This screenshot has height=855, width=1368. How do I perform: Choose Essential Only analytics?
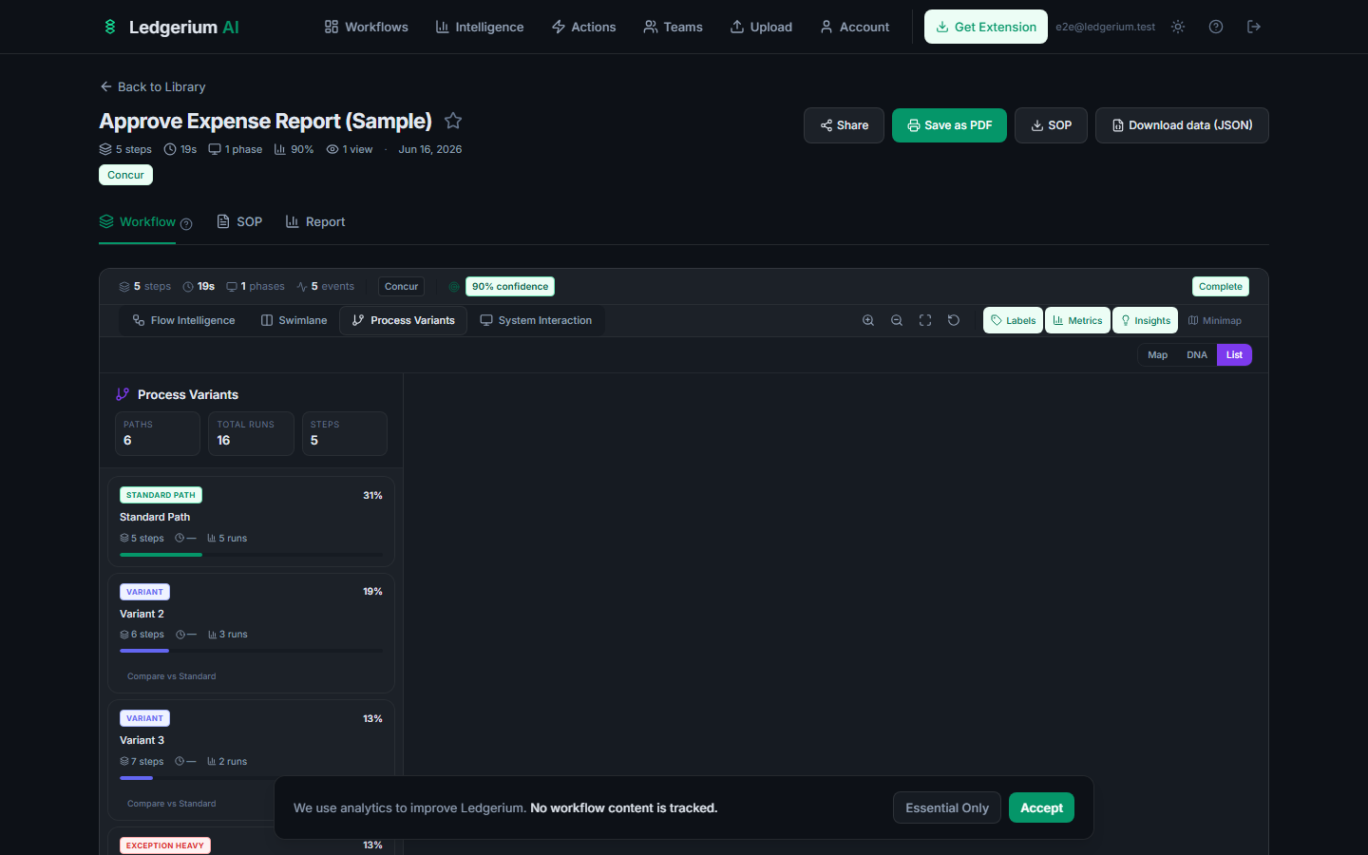(x=947, y=807)
